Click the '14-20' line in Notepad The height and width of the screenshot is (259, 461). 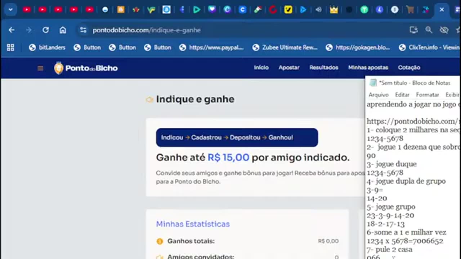(377, 199)
